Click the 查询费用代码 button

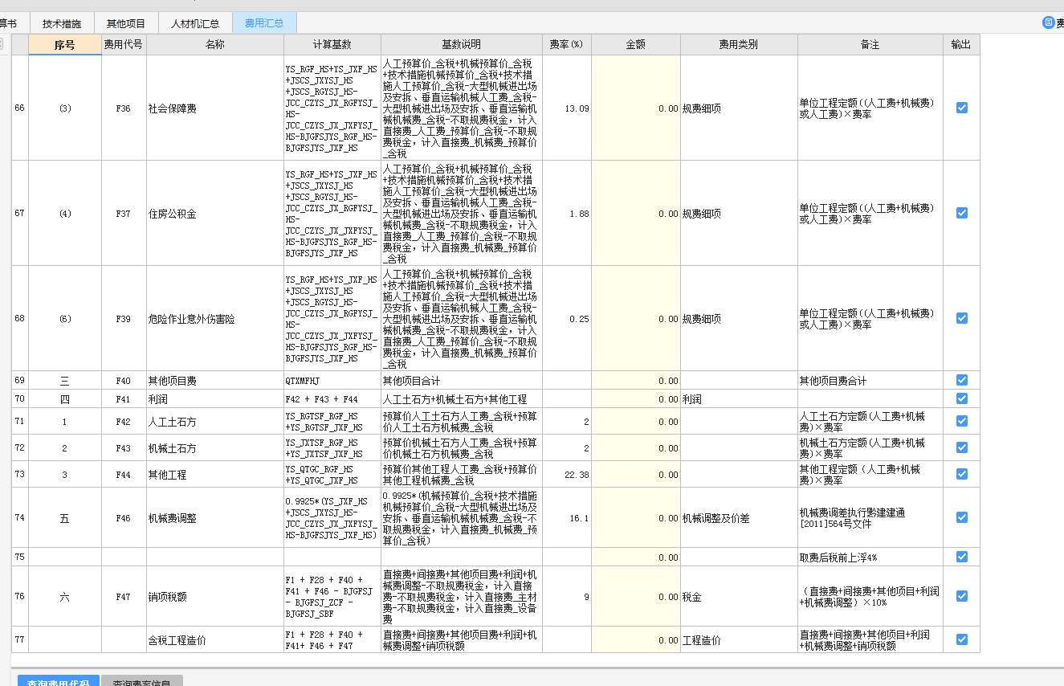(58, 681)
